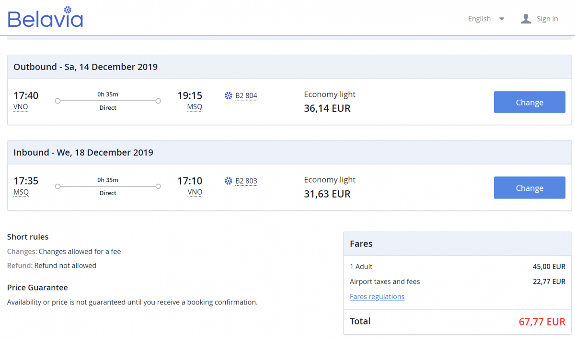575x339 pixels.
Task: Click Sign in
Action: 547,19
